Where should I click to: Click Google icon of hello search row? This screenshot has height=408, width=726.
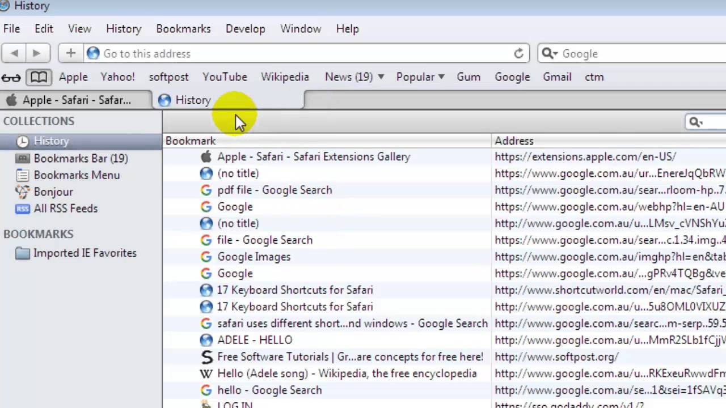pos(206,390)
